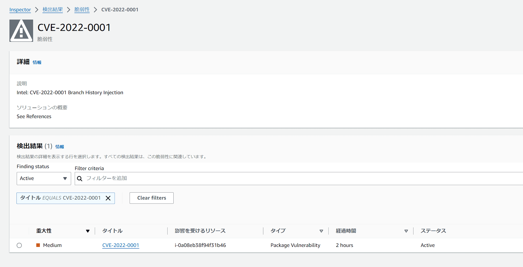Click 情報 link next to 検出結果 heading
Screen dimensions: 523x267
tap(60, 147)
